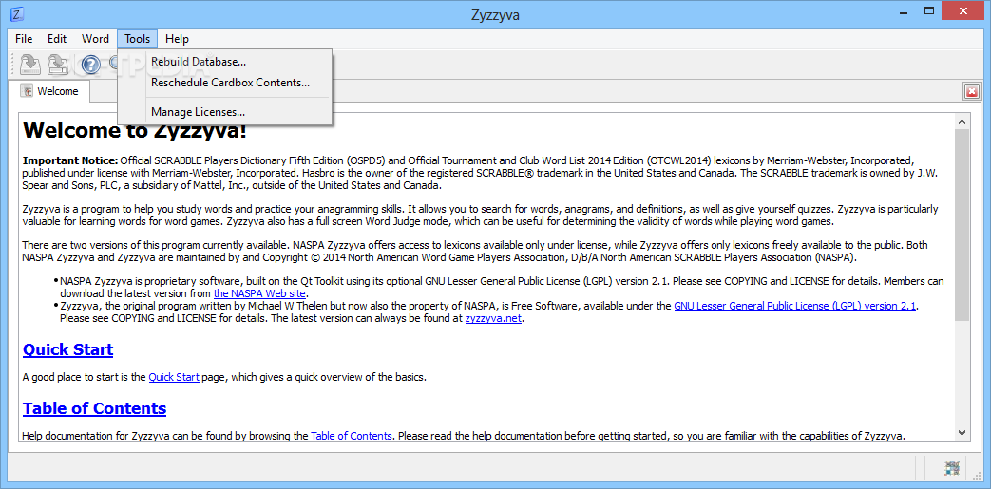The image size is (991, 489).
Task: Click the 'Welcome to Zyzzyva!' heading
Action: pos(135,131)
